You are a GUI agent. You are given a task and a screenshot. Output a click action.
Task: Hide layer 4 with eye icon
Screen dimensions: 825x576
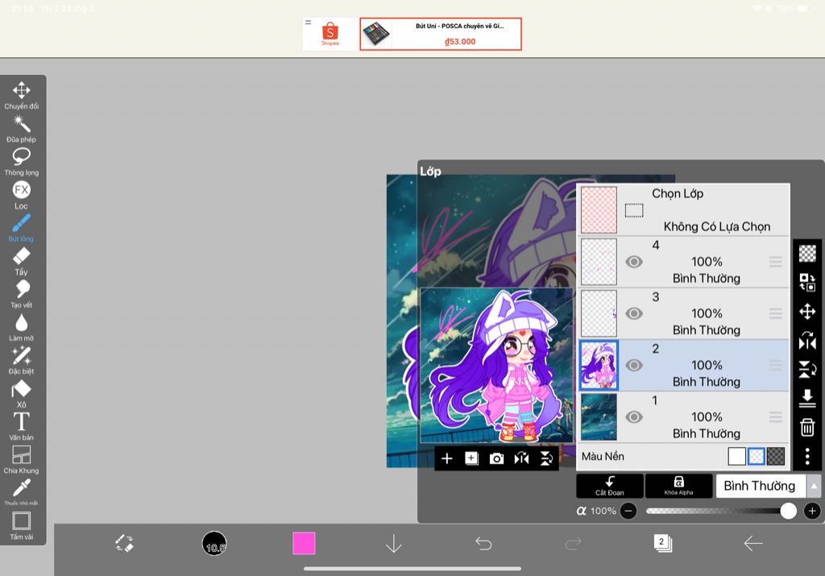pos(634,262)
